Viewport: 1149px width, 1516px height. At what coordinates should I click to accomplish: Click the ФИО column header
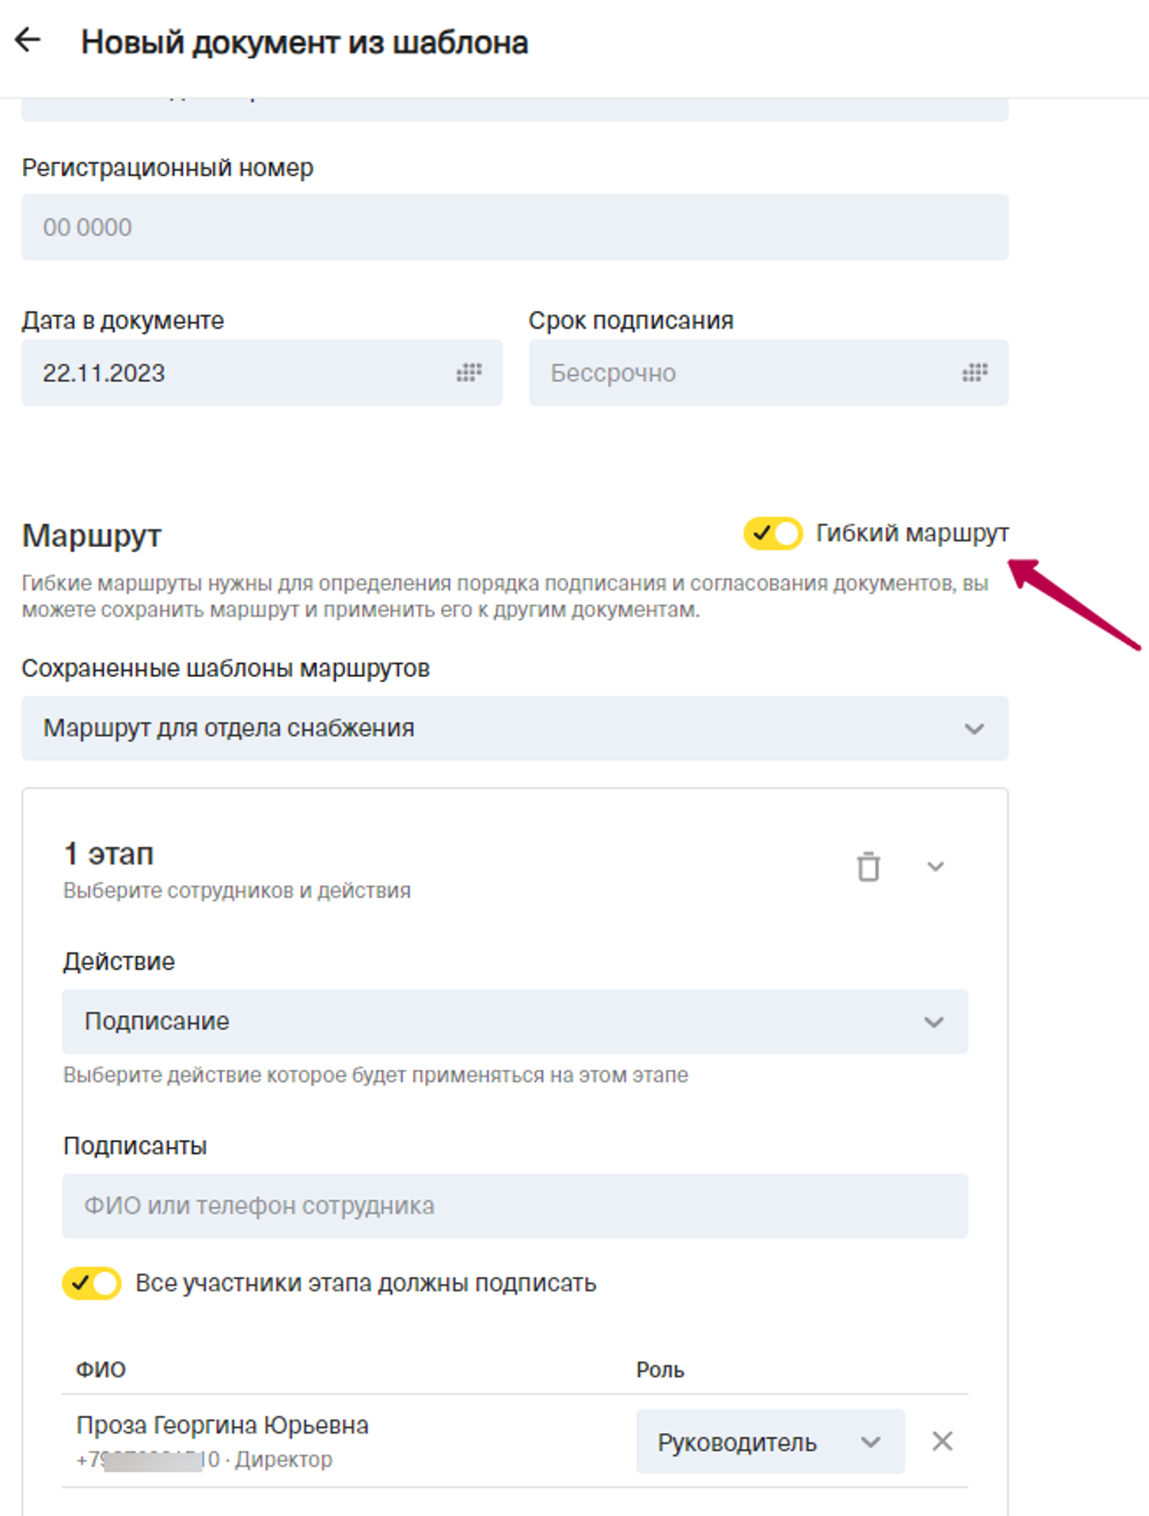coord(101,1370)
